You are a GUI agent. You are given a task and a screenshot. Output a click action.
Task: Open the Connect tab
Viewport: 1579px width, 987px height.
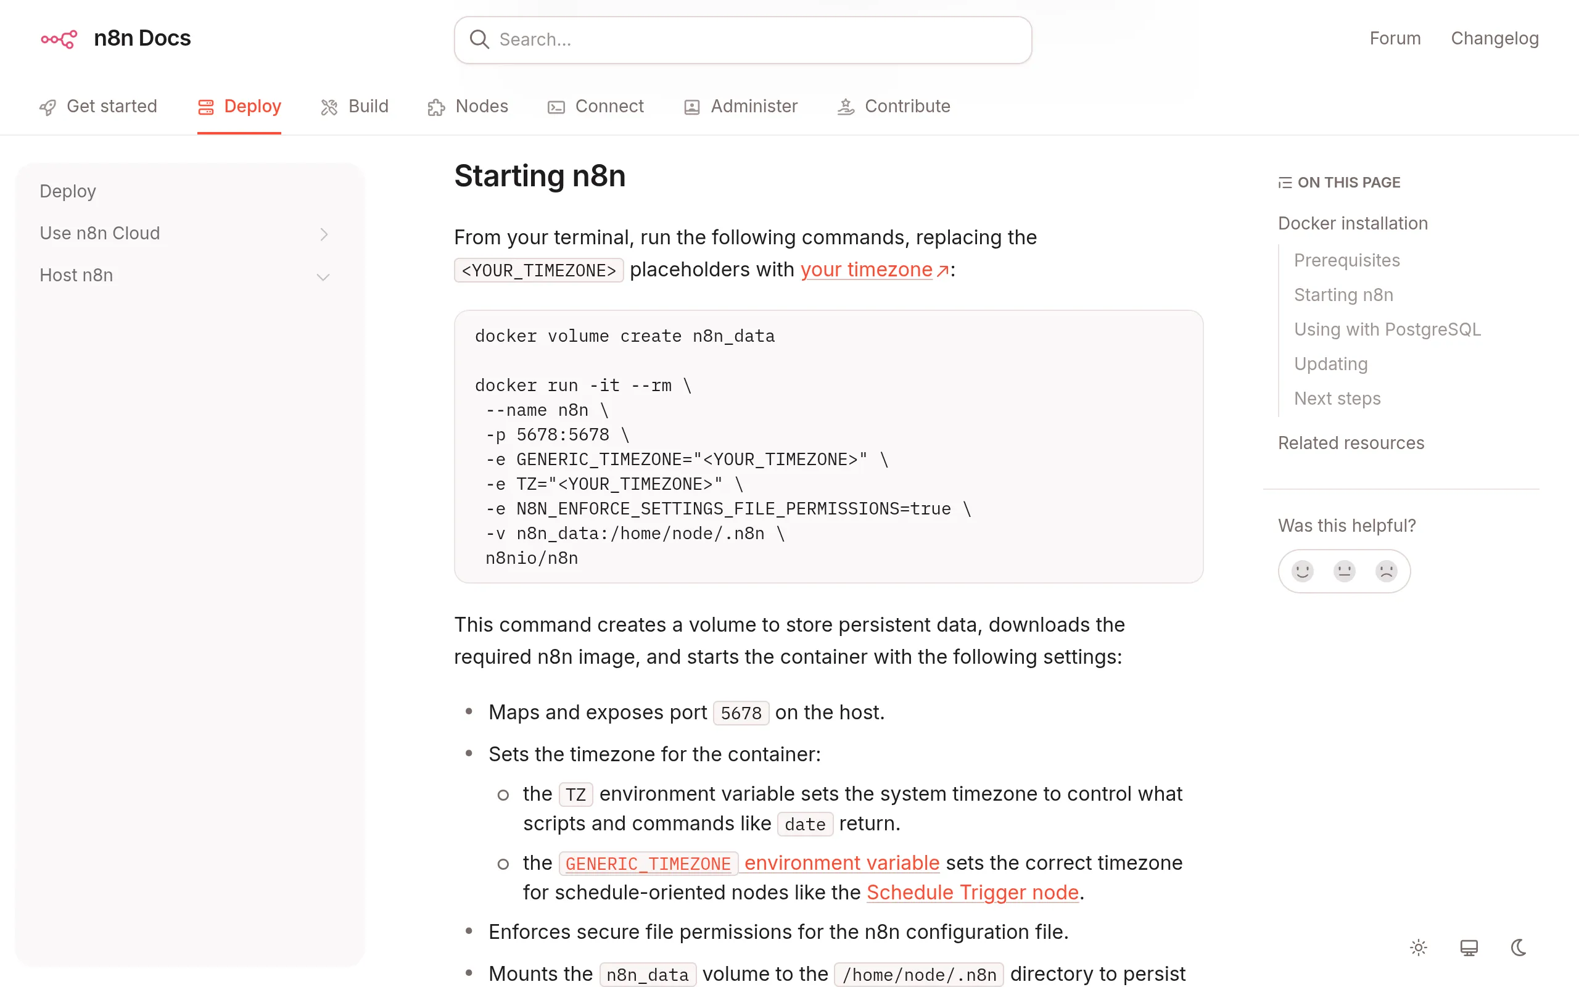(x=595, y=106)
